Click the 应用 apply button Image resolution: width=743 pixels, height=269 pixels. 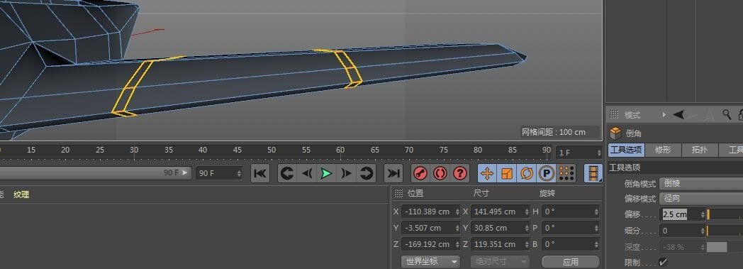click(x=571, y=261)
